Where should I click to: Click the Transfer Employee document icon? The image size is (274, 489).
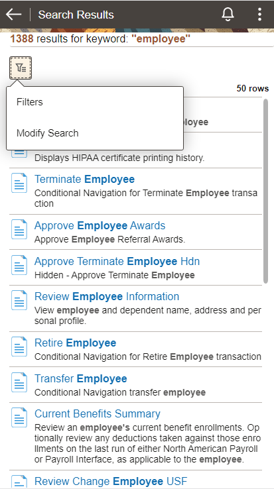pyautogui.click(x=19, y=382)
